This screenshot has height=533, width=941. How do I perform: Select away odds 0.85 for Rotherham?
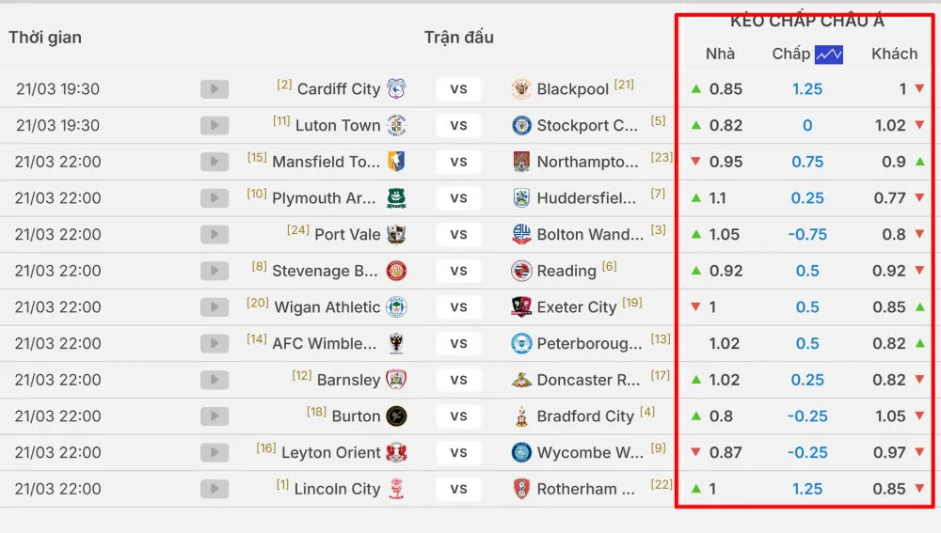[x=889, y=490]
